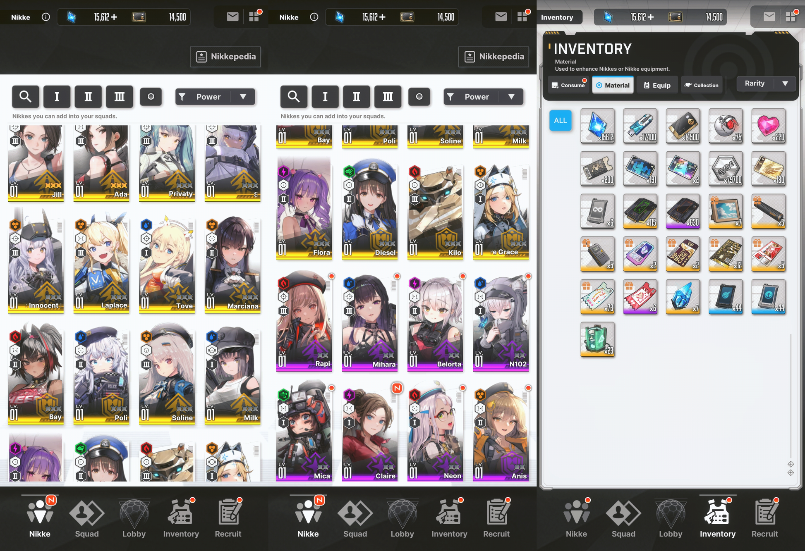Click the pink heart gem item
The height and width of the screenshot is (551, 805).
pos(768,126)
